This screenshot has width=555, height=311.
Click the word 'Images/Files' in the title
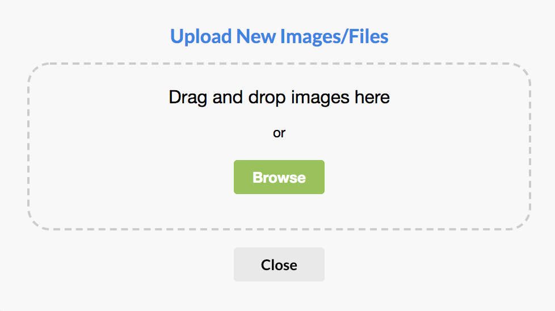point(334,36)
